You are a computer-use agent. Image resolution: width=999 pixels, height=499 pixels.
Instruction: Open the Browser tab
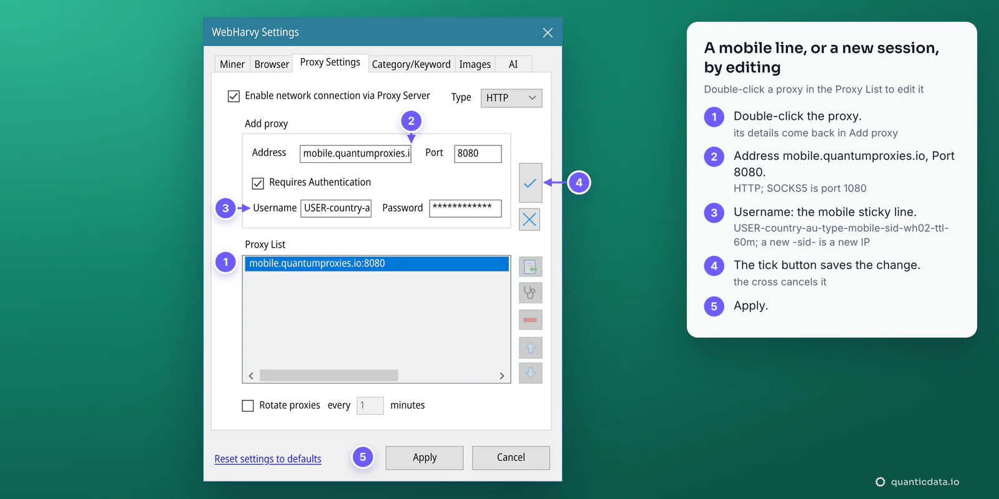tap(272, 64)
